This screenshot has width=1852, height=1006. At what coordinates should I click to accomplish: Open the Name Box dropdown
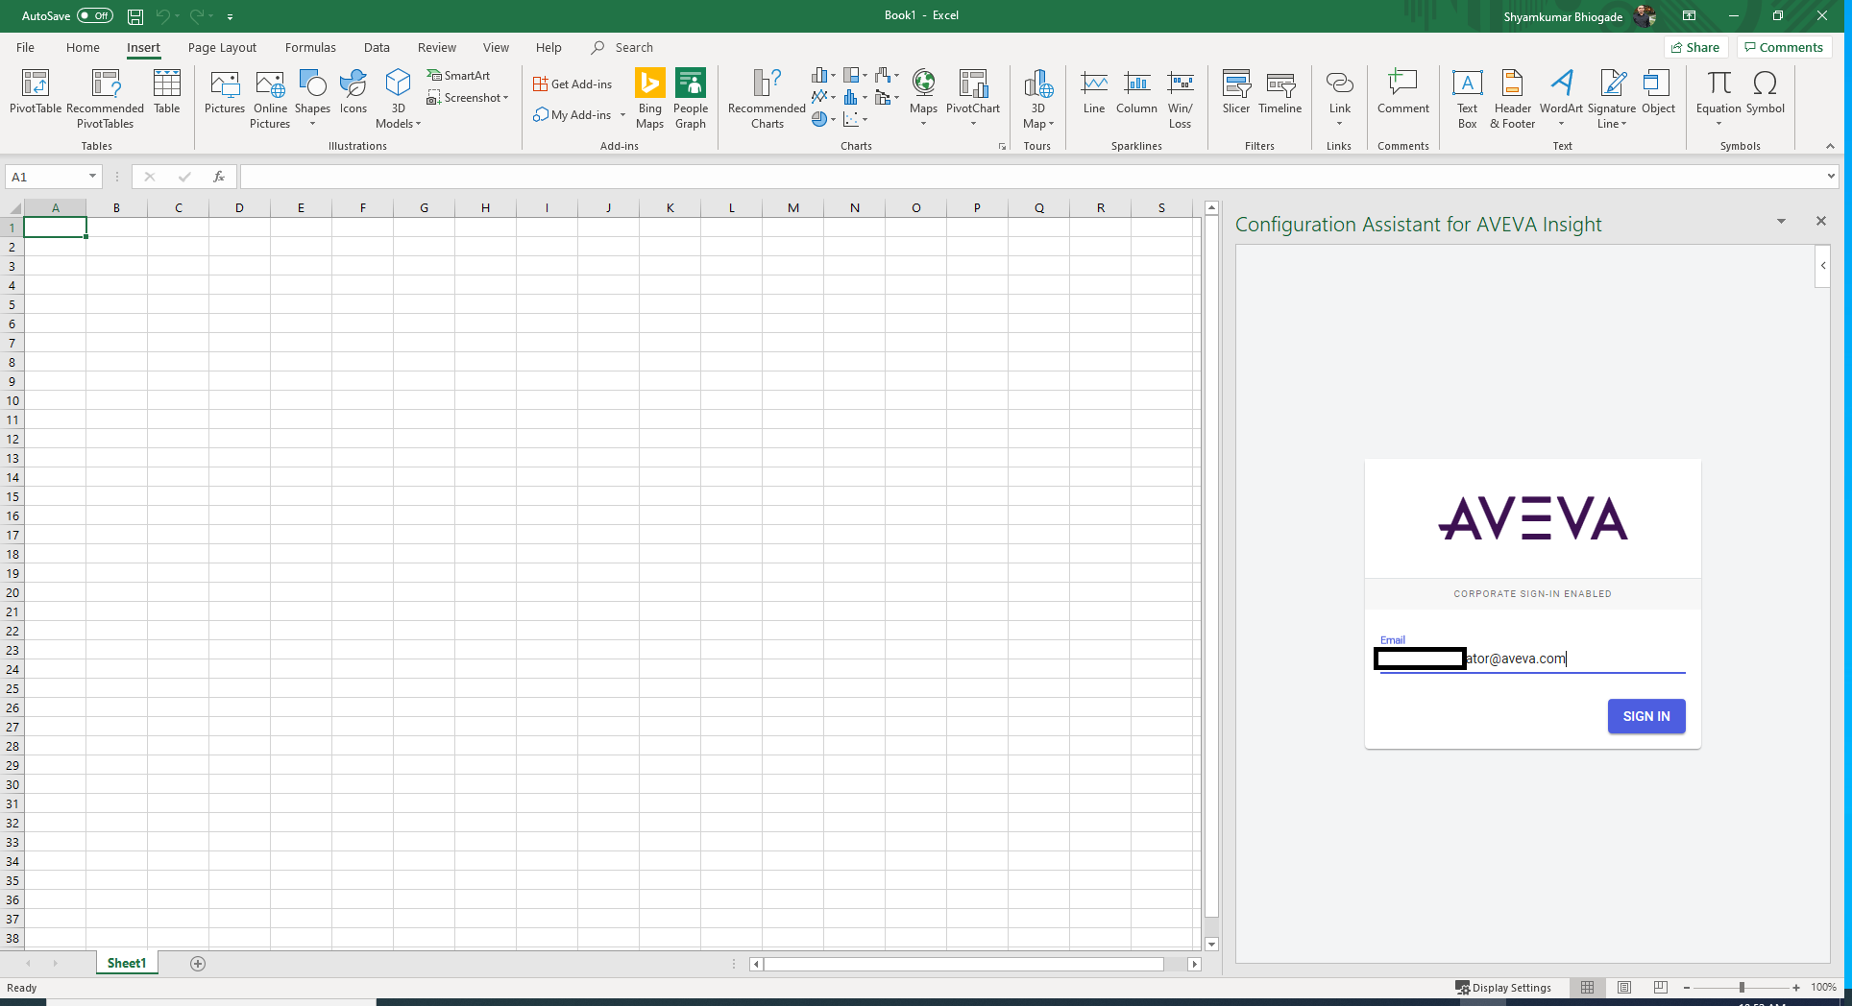(92, 177)
